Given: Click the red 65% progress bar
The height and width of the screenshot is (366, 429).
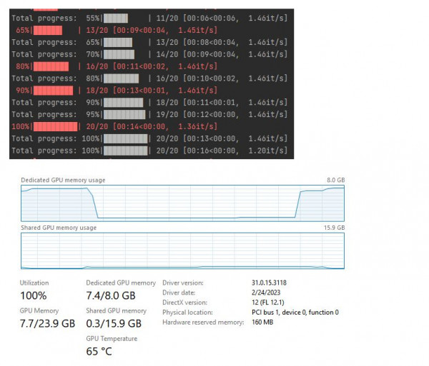Looking at the screenshot, I should [47, 31].
